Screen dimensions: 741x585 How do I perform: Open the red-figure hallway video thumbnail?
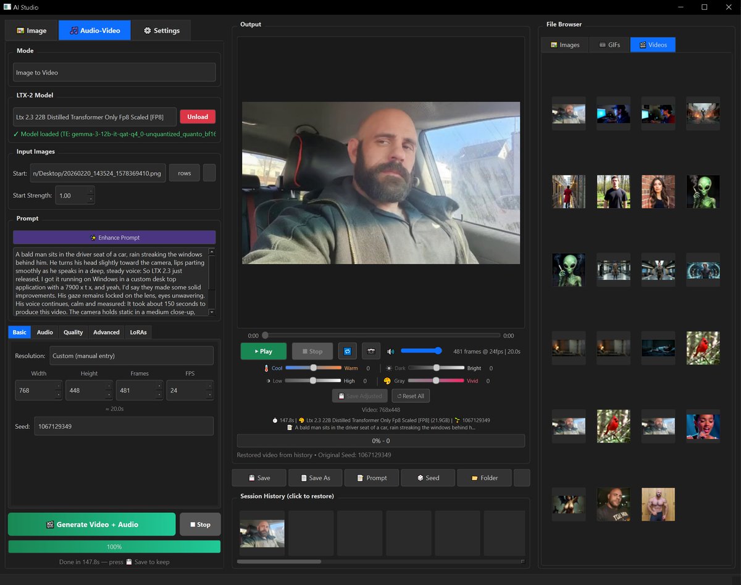tap(569, 191)
